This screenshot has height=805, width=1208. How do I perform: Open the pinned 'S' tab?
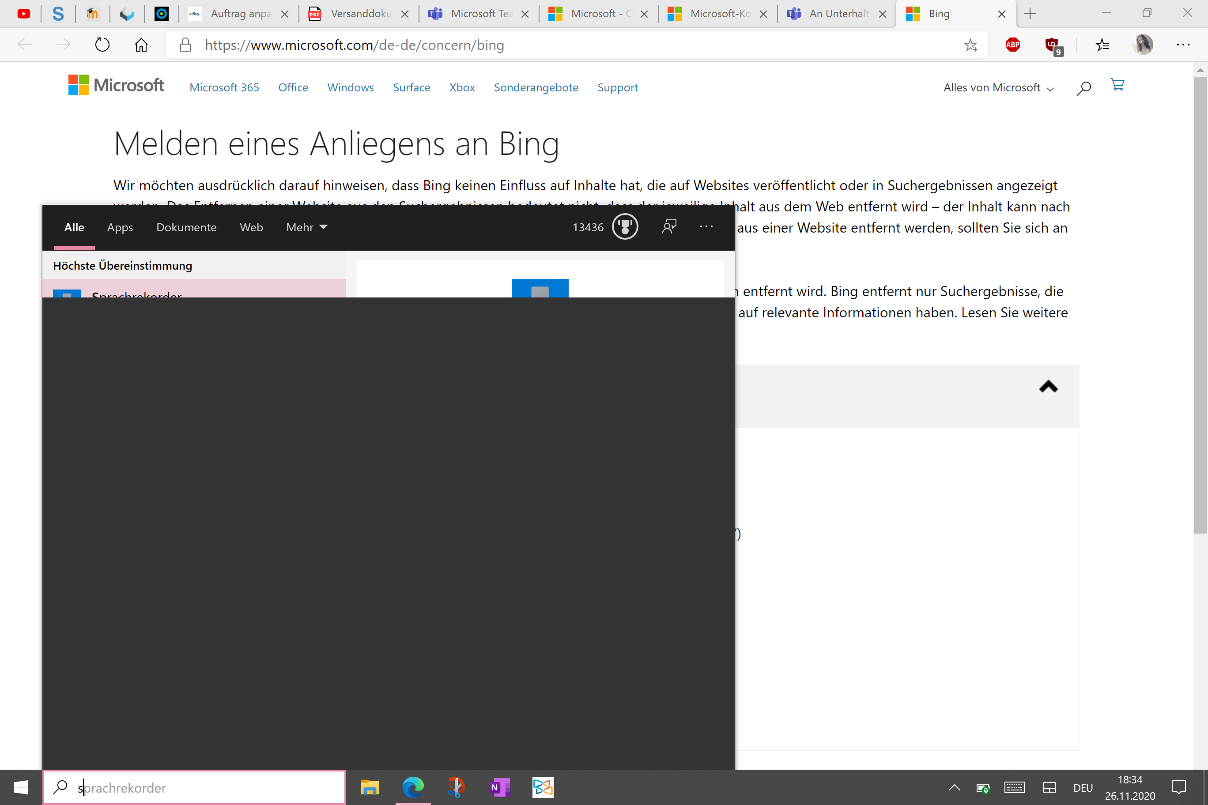click(x=58, y=14)
